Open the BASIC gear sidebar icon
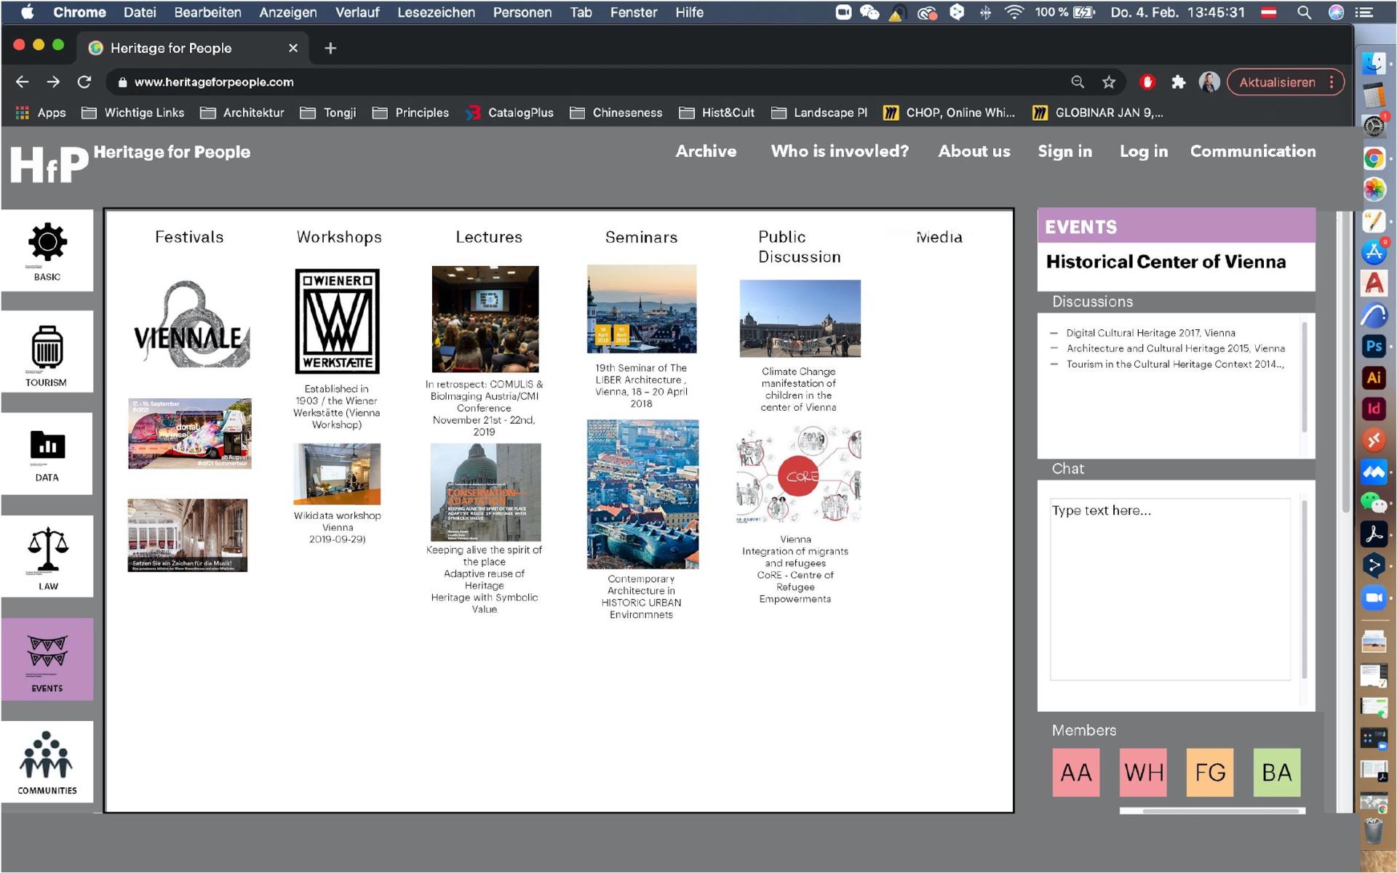Image resolution: width=1397 pixels, height=873 pixels. [47, 243]
